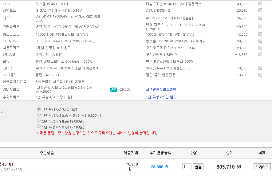
Task: Click the ABKO NCORE RB150 case entry
Action: tap(68, 68)
